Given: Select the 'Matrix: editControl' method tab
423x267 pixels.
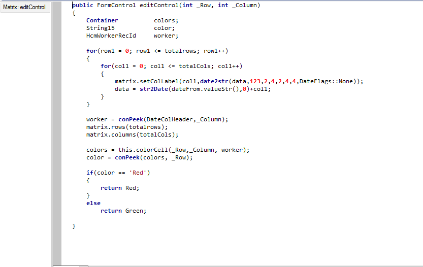Looking at the screenshot, I should [x=24, y=7].
